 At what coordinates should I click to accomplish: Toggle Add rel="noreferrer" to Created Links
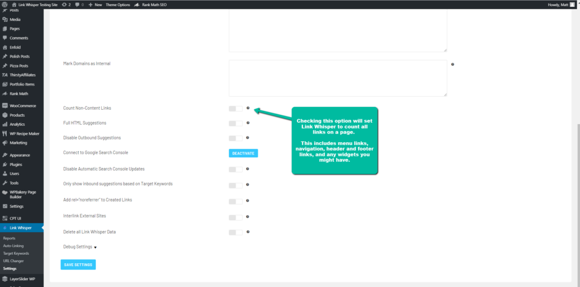[x=236, y=201]
